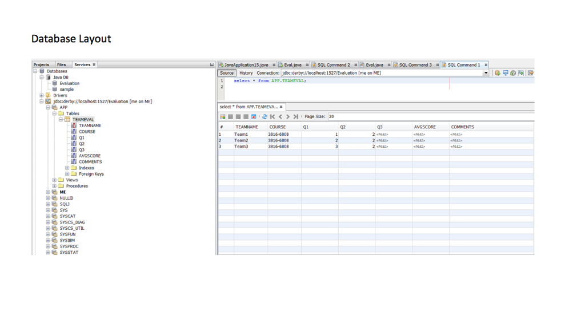Click the Java DB server icon
The image size is (585, 320).
tap(48, 77)
